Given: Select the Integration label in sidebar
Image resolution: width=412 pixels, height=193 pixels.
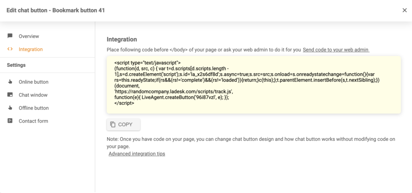Looking at the screenshot, I should point(31,49).
